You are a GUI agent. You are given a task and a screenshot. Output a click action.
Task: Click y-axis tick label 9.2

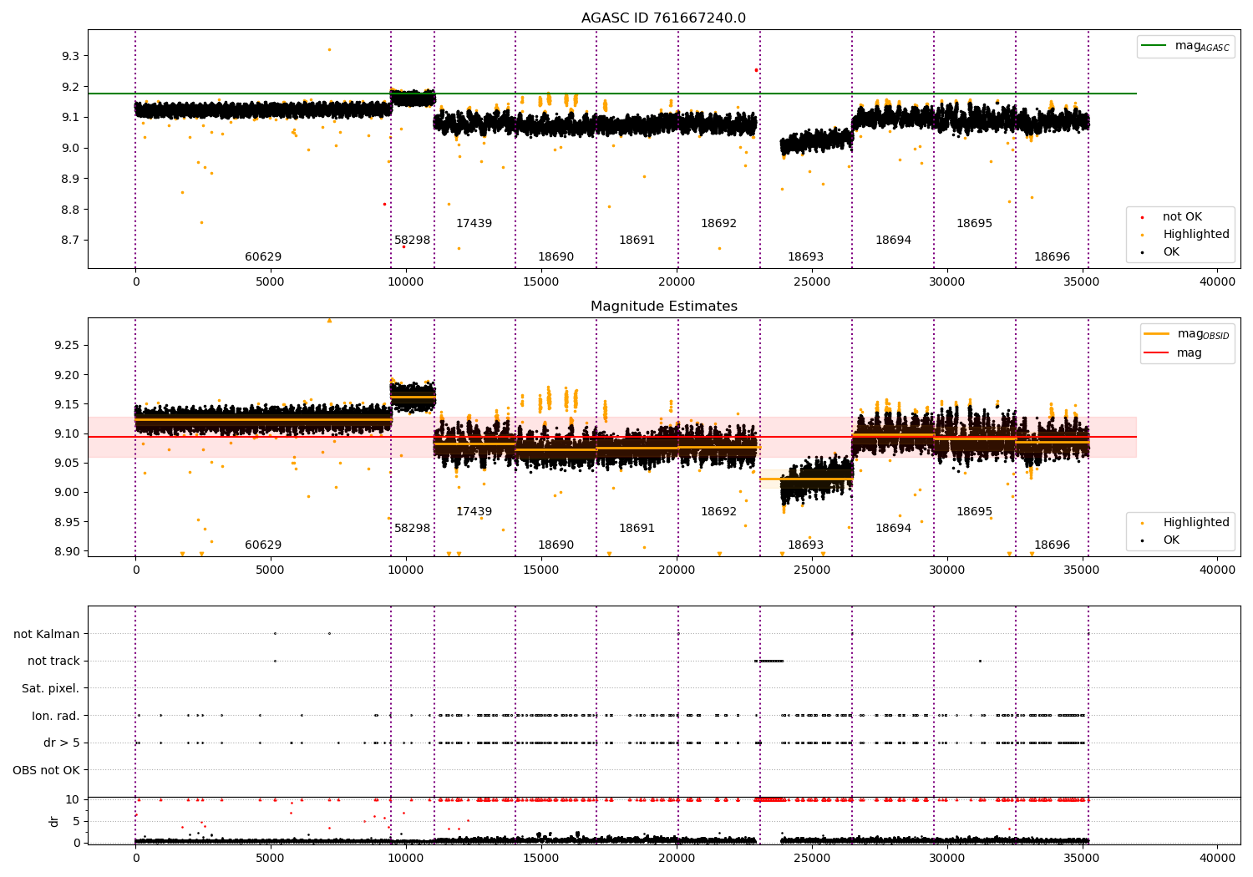(x=70, y=87)
